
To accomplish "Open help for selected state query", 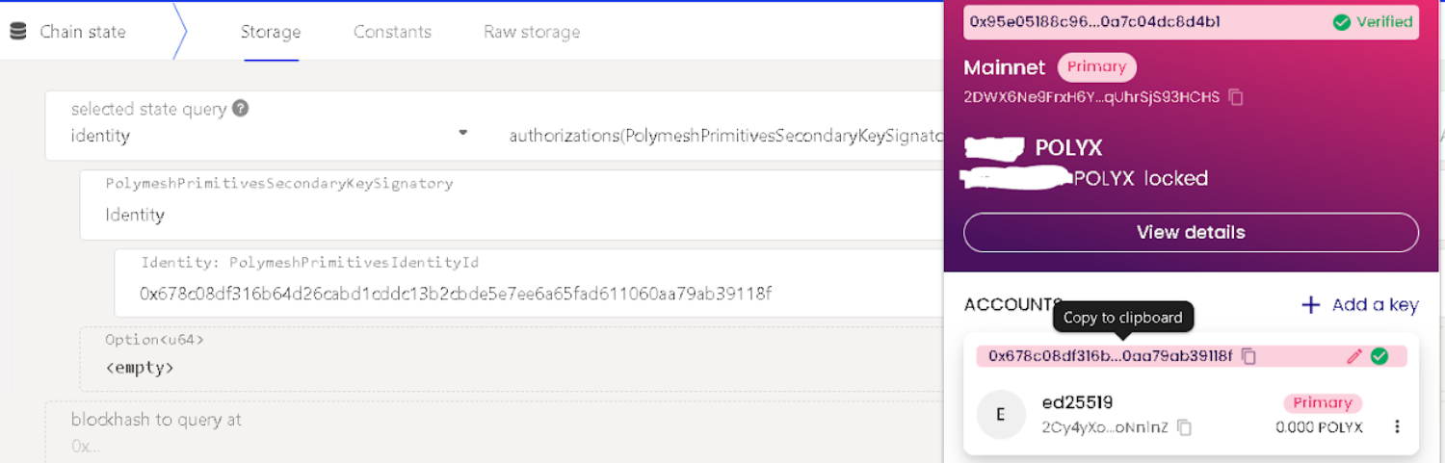I will 241,109.
